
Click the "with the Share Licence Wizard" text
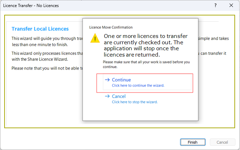click(x=39, y=59)
